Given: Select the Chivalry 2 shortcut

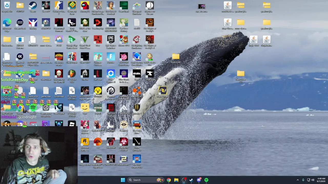Looking at the screenshot, I should pyautogui.click(x=137, y=109).
